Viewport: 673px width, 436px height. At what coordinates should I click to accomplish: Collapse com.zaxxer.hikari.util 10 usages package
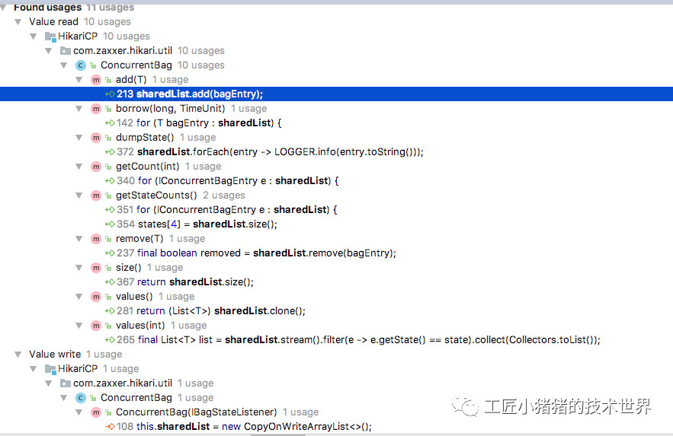pyautogui.click(x=49, y=51)
